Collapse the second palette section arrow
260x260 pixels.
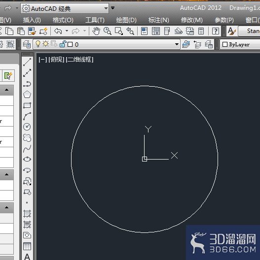pyautogui.click(x=6, y=174)
